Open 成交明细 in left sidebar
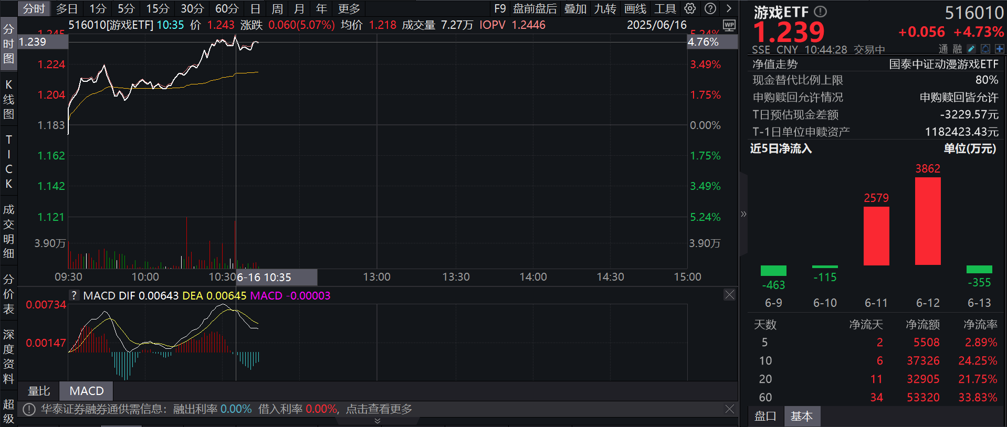The image size is (1007, 427). coord(8,231)
